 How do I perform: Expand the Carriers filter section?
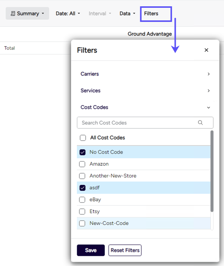208,74
